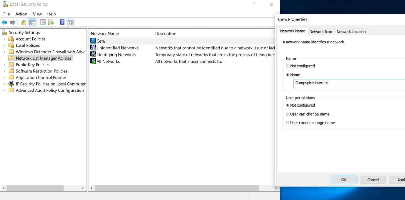Click OK in Сеть Properties dialog
This screenshot has height=200, width=405.
[x=344, y=180]
